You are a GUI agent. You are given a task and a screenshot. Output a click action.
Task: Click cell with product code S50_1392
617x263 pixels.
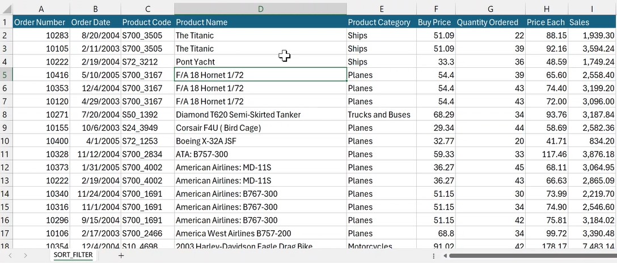pos(147,114)
